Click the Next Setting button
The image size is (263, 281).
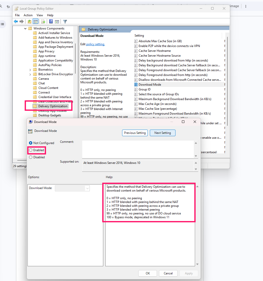click(163, 133)
